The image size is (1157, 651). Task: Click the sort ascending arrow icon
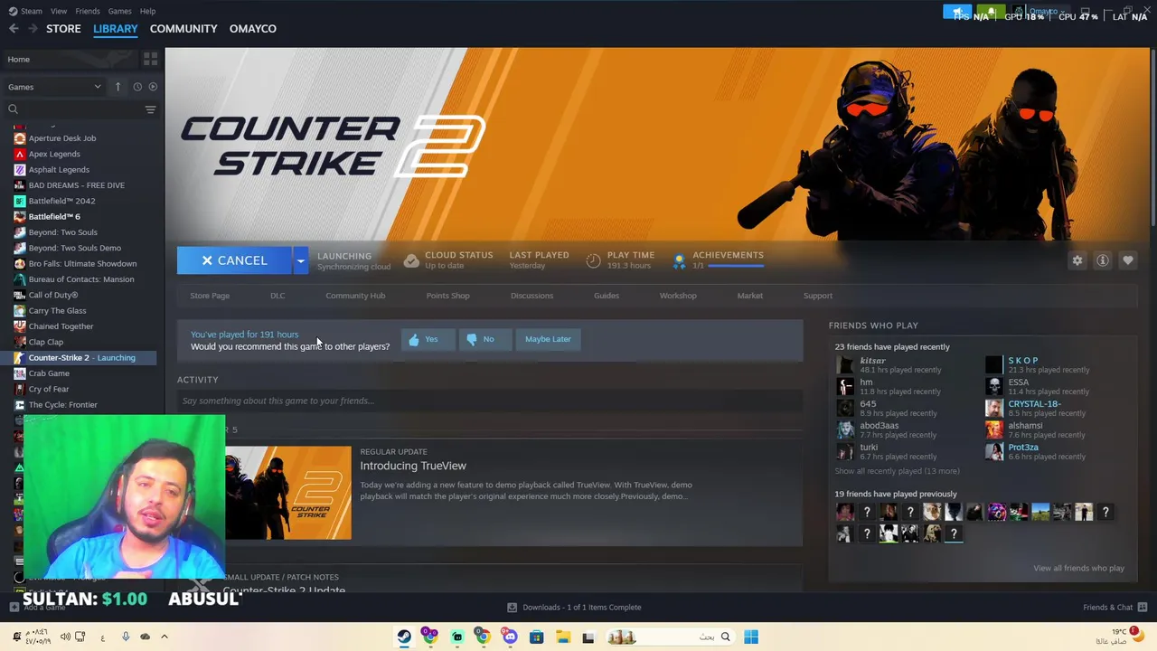118,87
